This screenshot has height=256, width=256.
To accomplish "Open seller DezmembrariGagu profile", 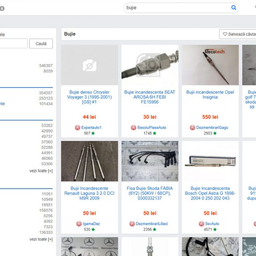I will point(212,128).
